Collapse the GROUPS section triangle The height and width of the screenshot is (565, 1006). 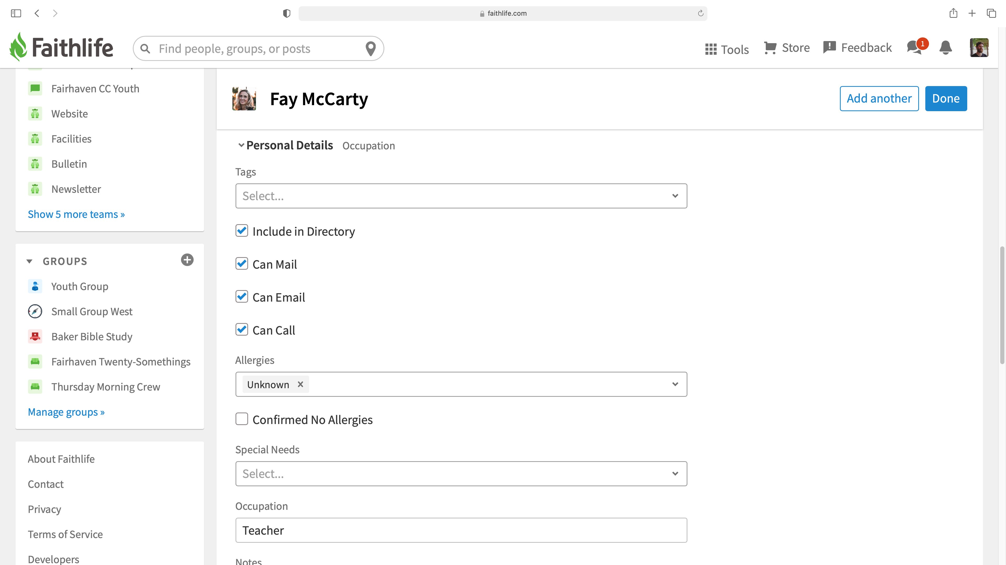[29, 261]
